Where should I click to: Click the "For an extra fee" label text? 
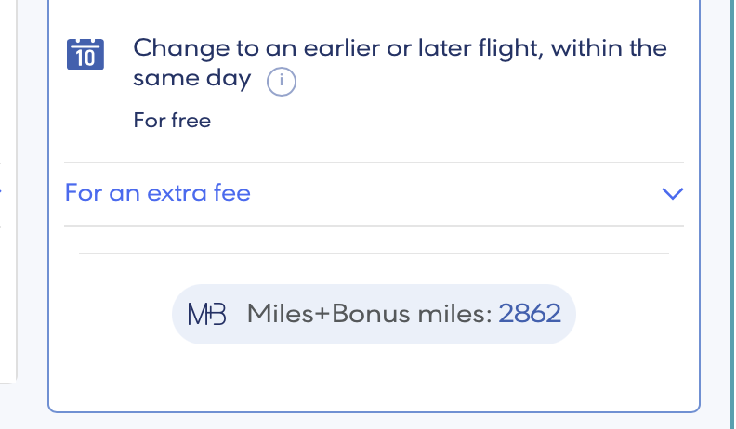pos(157,194)
